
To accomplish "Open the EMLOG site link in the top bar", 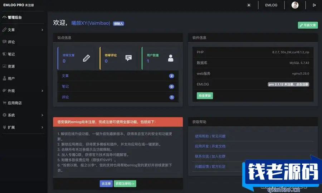I will [271, 5].
